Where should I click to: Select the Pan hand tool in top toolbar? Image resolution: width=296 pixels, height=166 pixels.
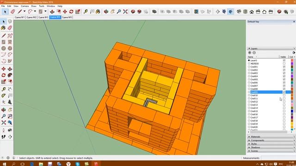pyautogui.click(x=112, y=12)
